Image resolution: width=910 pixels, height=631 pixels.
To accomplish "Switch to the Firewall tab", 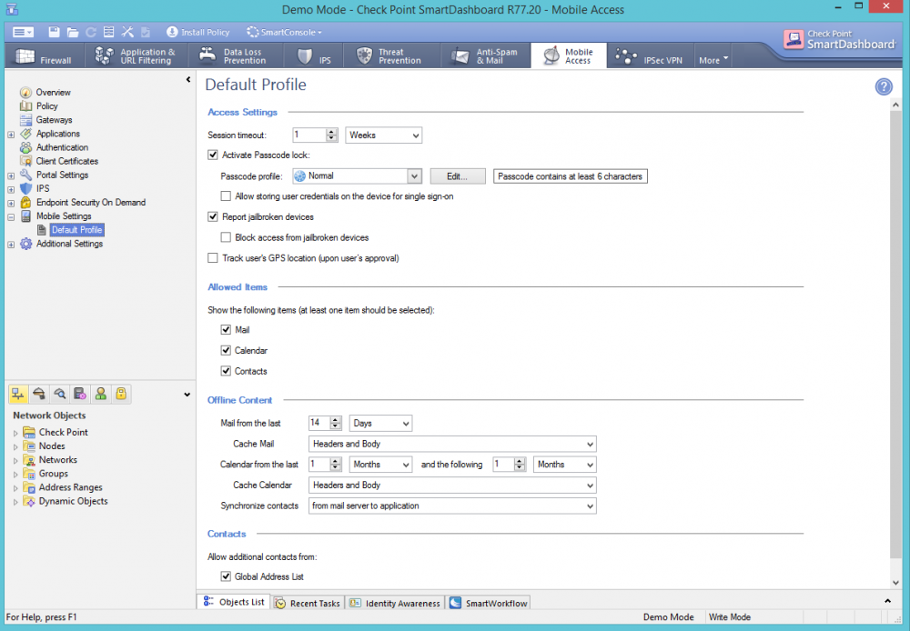I will (44, 55).
